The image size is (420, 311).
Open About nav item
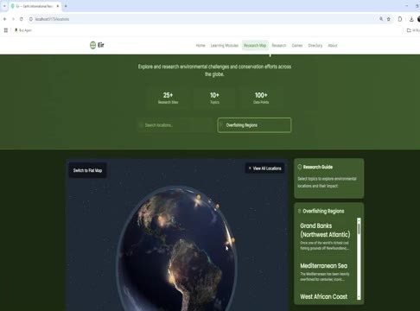tap(333, 46)
